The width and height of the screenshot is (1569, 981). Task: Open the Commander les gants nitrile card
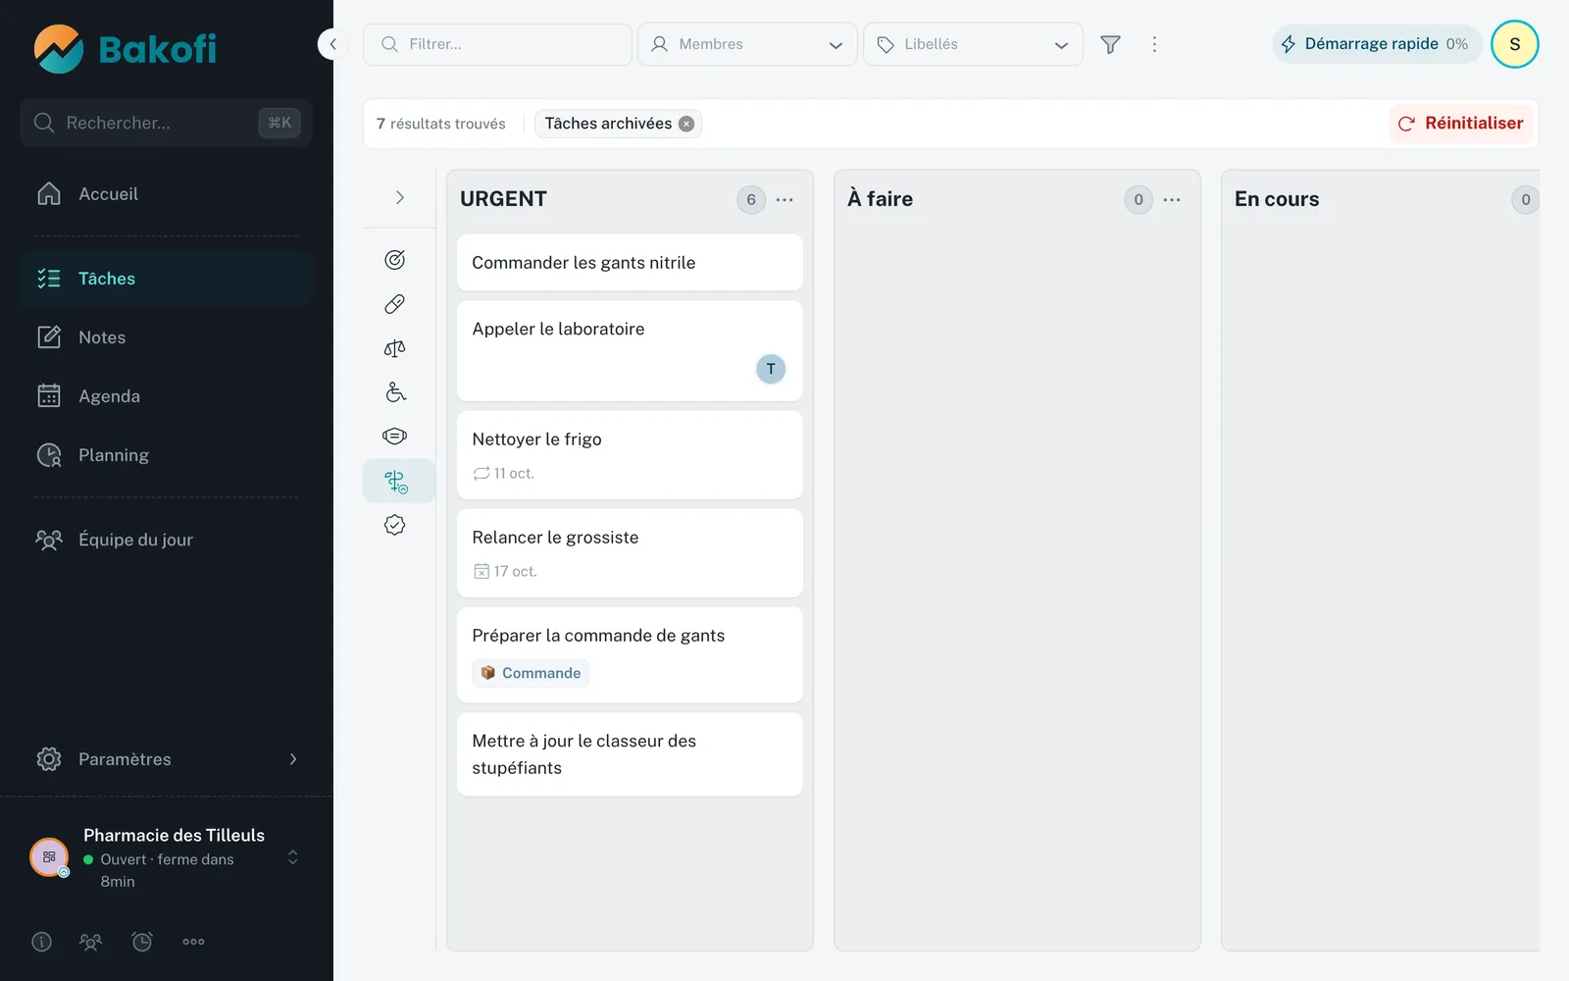pos(630,263)
